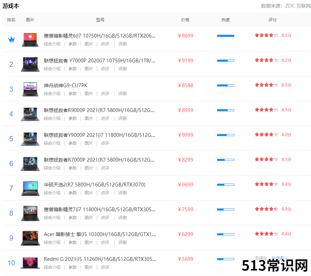This screenshot has width=311, height=276.
Task: Click the 8.9分 score
Action: [287, 209]
